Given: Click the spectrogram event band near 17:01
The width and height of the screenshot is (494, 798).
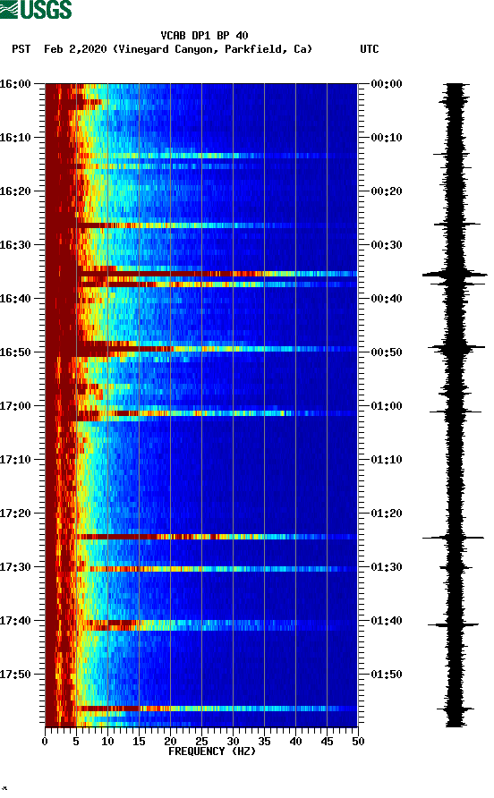Looking at the screenshot, I should pos(201,413).
